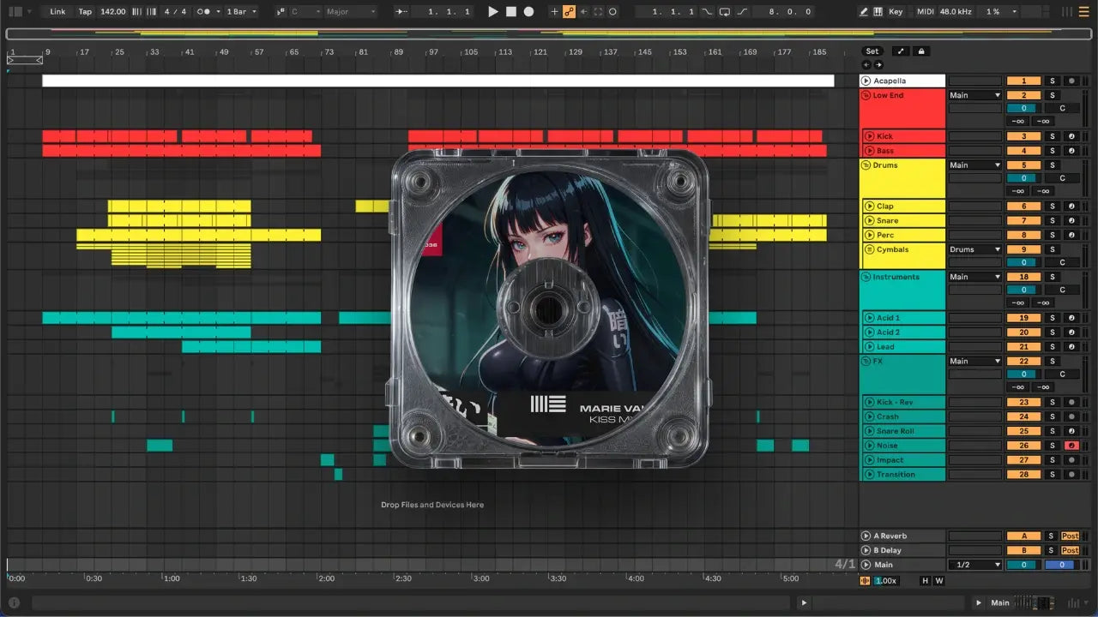Open the Info View icon at bottom-left
This screenshot has width=1098, height=617.
[14, 602]
